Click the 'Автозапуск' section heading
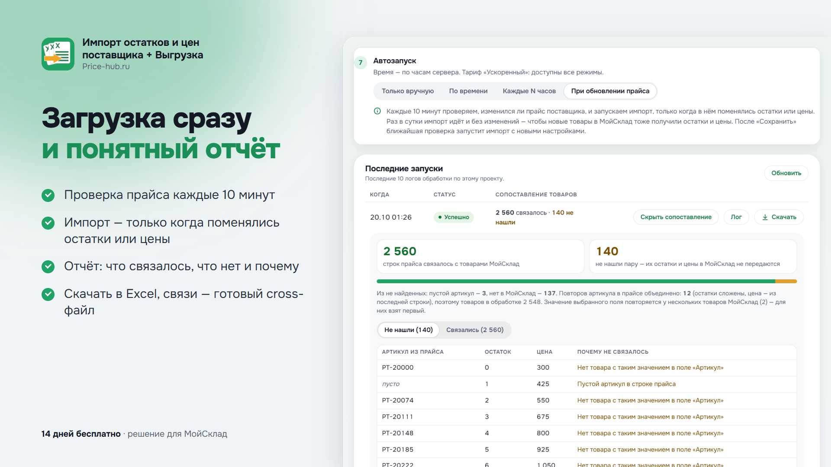The width and height of the screenshot is (831, 467). [x=395, y=61]
